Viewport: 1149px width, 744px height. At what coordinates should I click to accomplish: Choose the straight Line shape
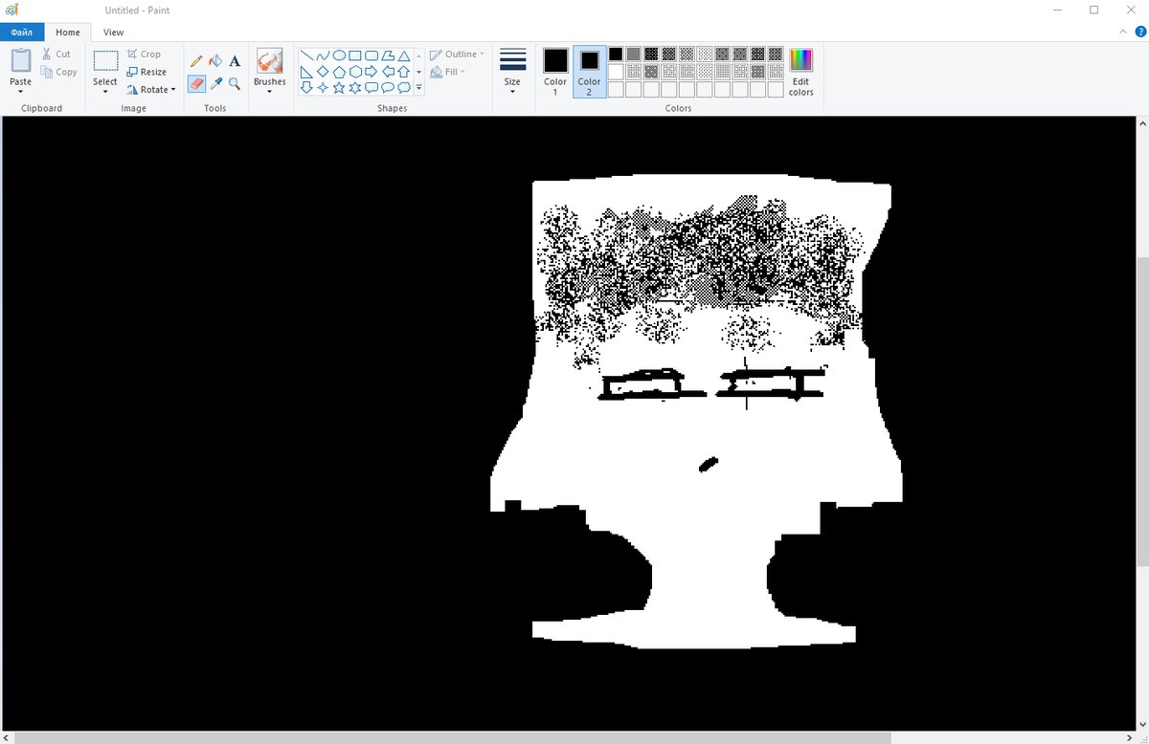[x=306, y=55]
